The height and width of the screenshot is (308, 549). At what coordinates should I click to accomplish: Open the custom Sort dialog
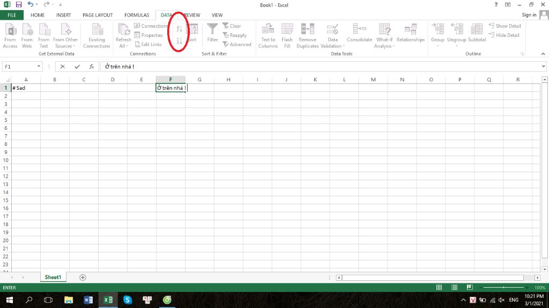193,33
